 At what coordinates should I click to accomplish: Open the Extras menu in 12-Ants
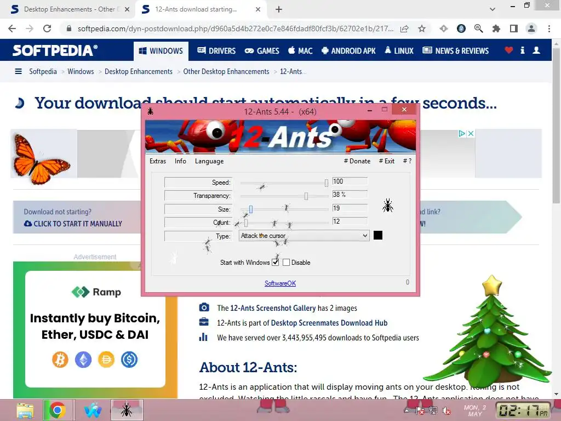[x=157, y=161]
